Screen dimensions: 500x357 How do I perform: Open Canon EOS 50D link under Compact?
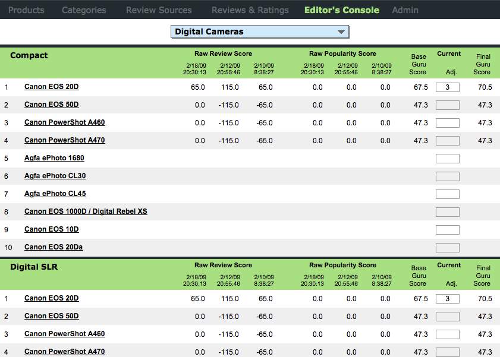click(x=51, y=105)
